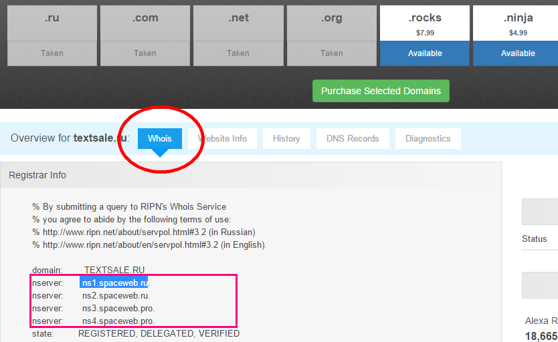Select the .org taken domain tile

point(331,35)
